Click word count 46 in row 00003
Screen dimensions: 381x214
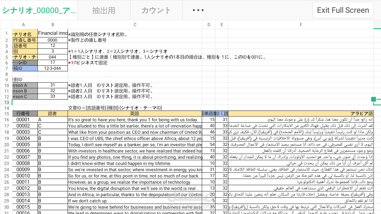pos(209,132)
